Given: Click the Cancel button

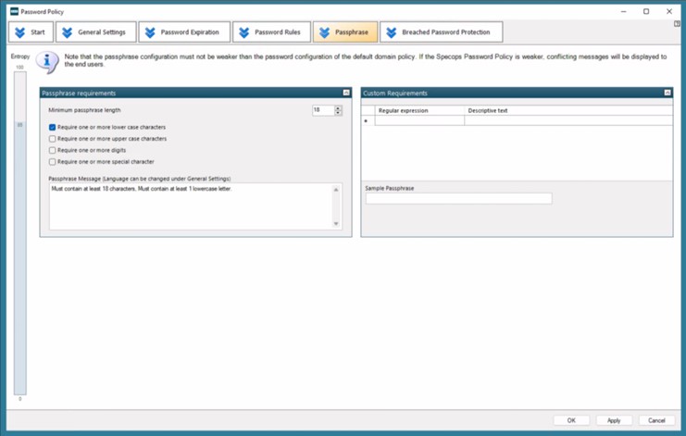Looking at the screenshot, I should pyautogui.click(x=656, y=420).
